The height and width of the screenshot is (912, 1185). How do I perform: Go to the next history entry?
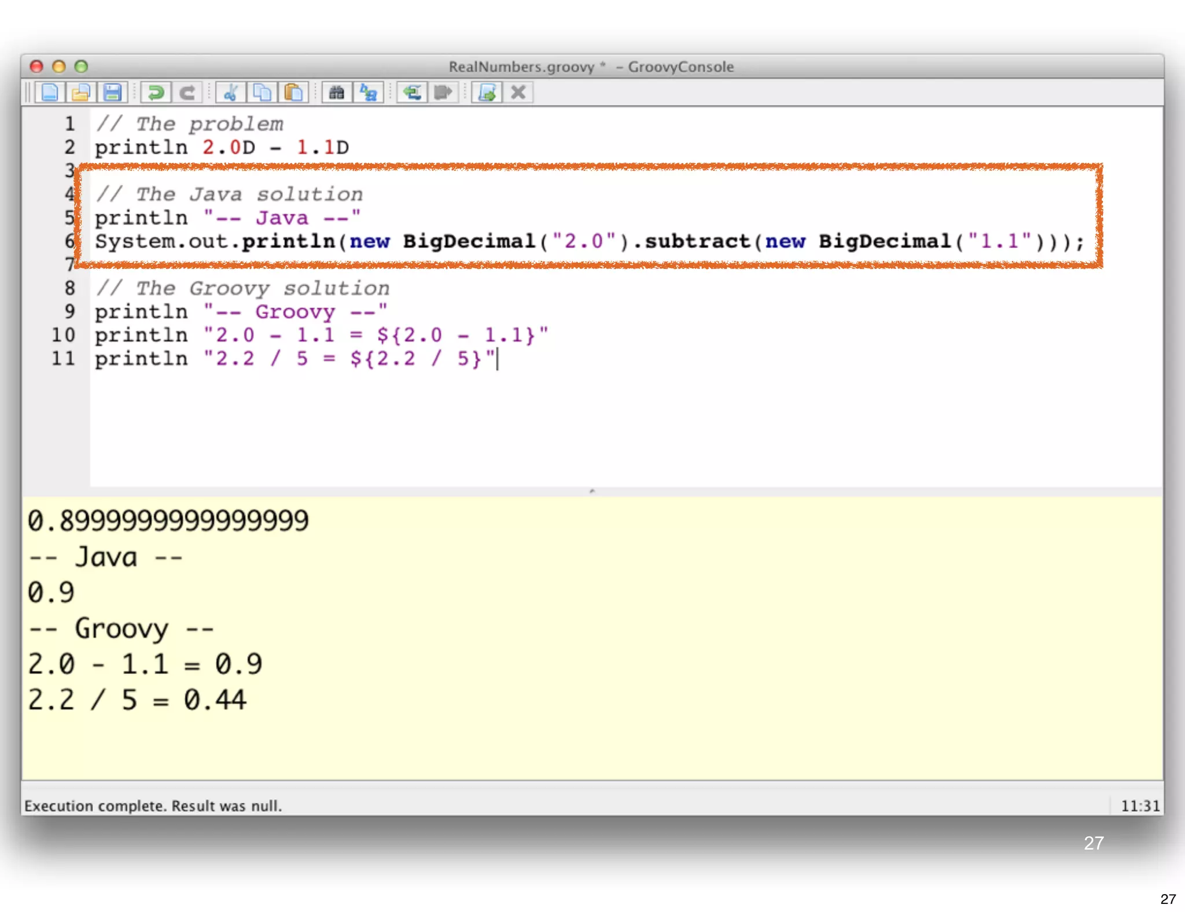point(443,93)
